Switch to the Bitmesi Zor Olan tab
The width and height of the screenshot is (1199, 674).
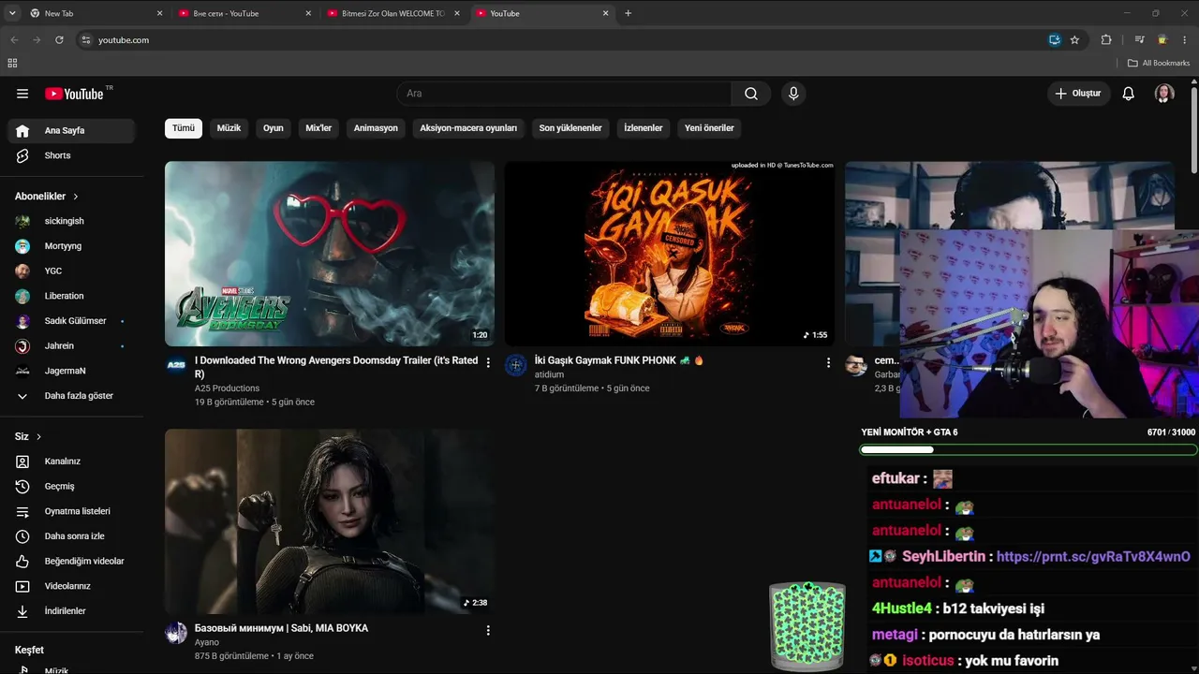[392, 13]
